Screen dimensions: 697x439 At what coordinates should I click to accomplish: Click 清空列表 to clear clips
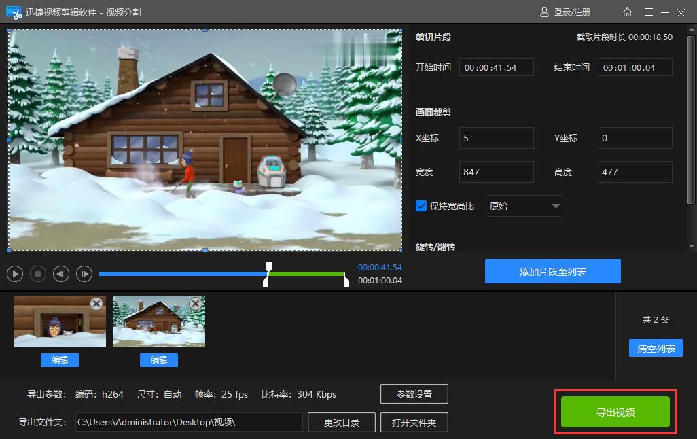tap(655, 348)
